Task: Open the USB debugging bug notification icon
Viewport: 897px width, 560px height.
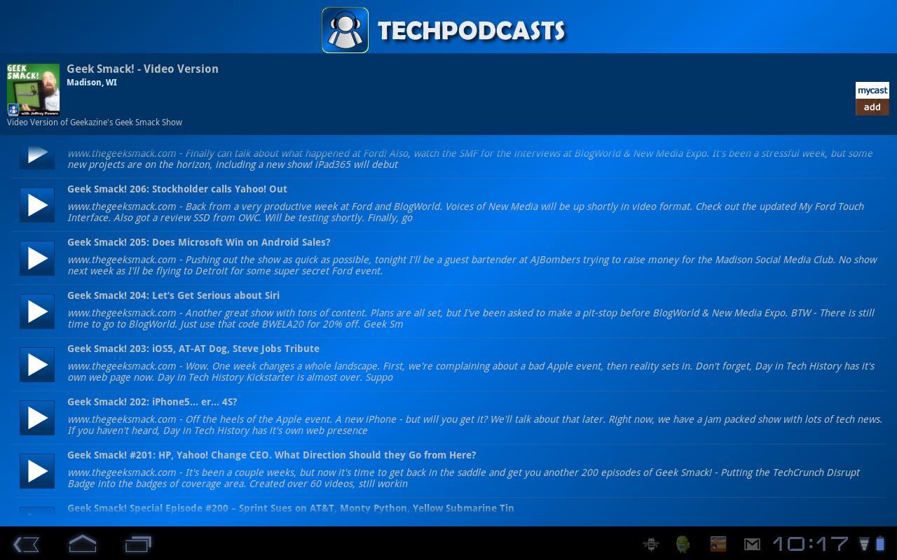Action: [x=651, y=544]
